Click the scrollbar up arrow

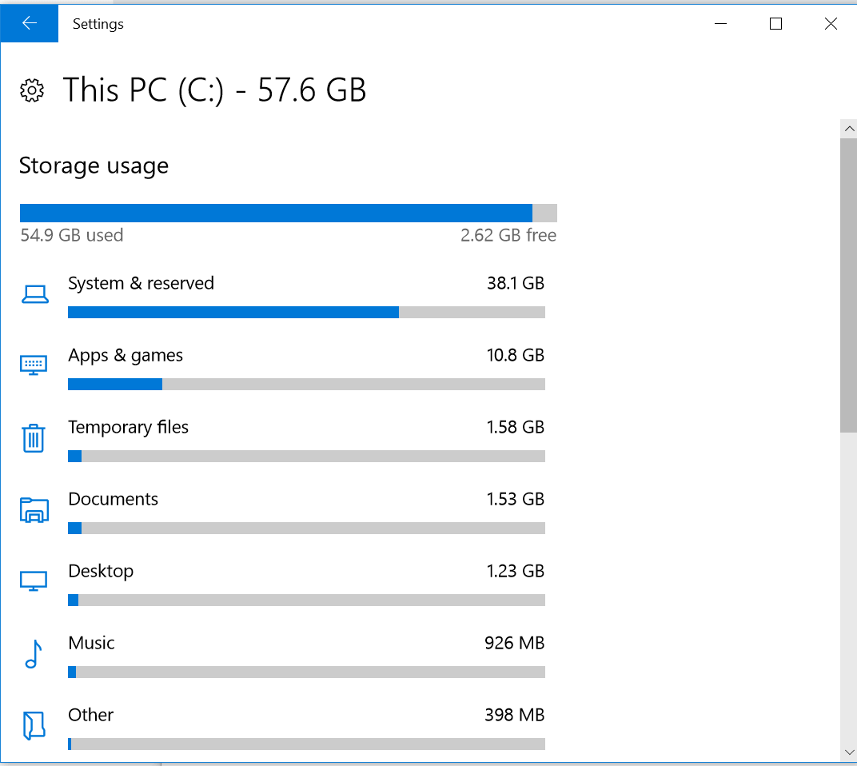849,127
